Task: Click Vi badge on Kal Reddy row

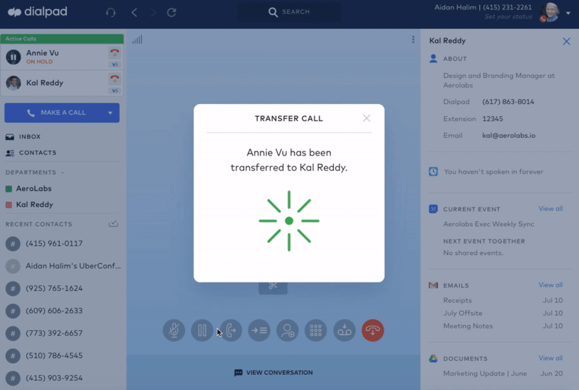Action: 114,91
